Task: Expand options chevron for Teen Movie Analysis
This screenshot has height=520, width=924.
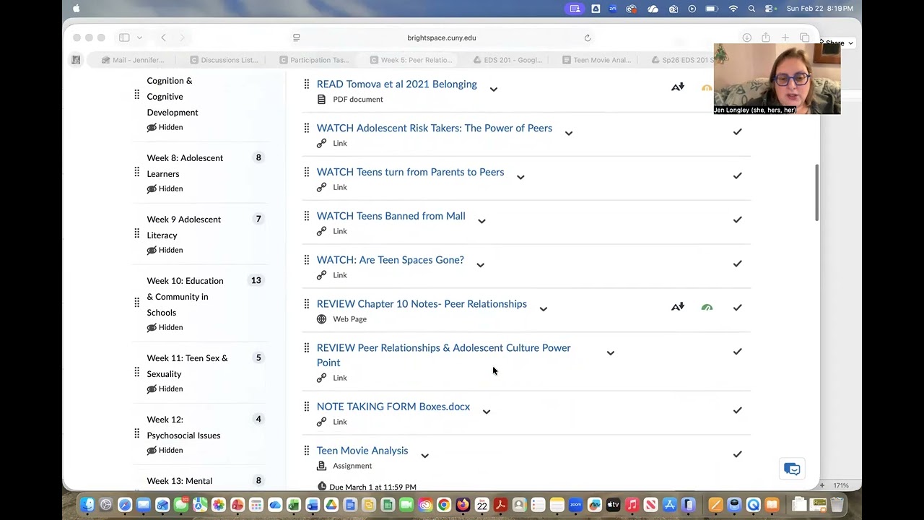Action: coord(425,456)
